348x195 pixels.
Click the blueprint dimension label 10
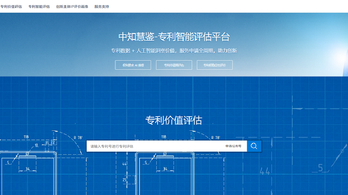36,145
